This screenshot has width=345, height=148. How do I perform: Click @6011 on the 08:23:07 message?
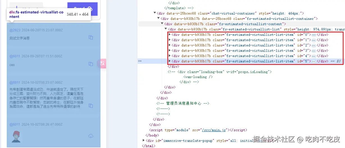tap(15, 83)
